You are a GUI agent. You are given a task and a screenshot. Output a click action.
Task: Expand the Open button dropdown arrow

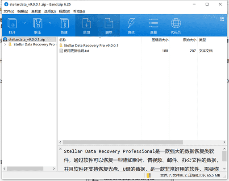(25, 23)
